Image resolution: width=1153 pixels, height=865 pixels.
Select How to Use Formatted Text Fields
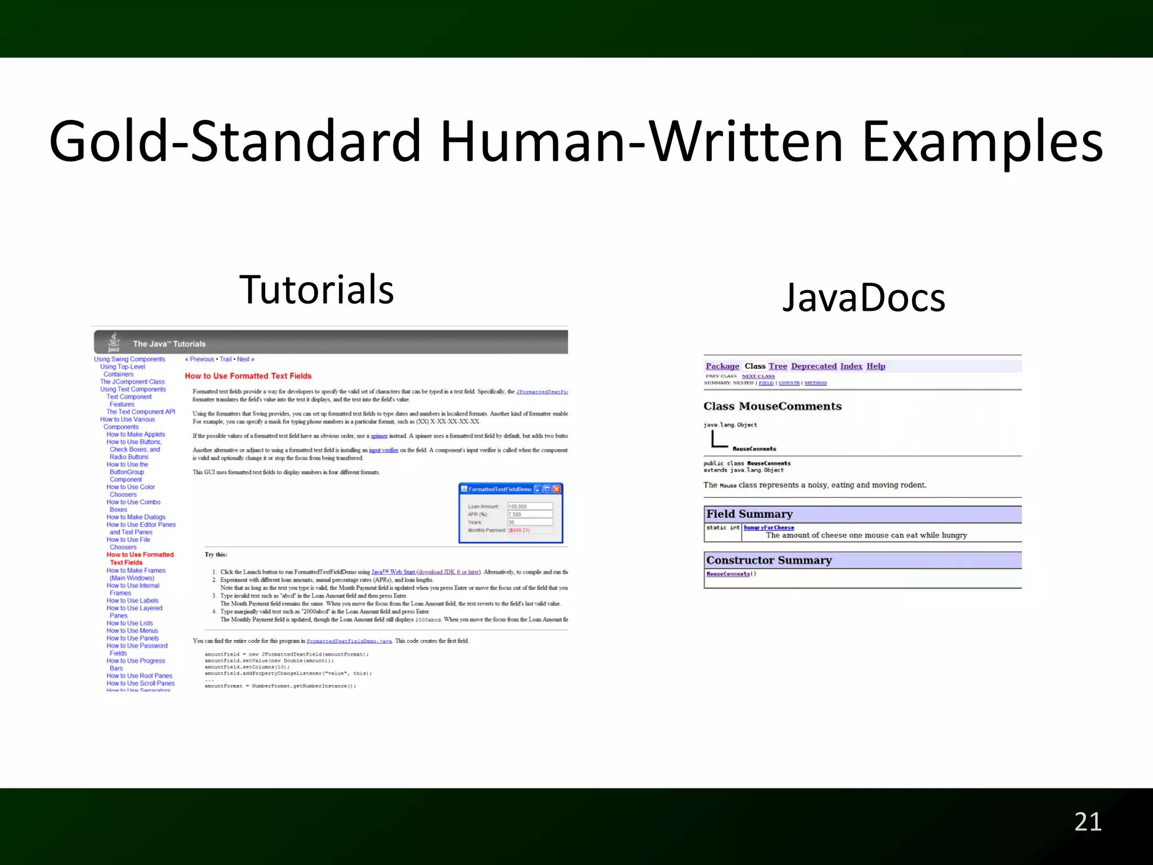tap(140, 559)
